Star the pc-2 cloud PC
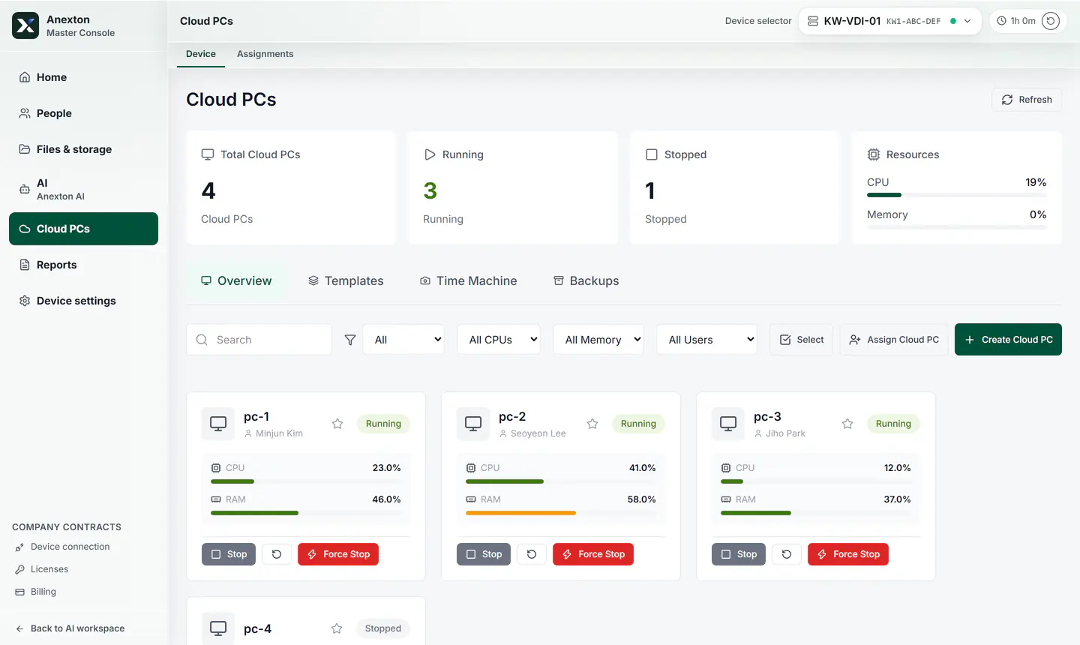Viewport: 1080px width, 645px height. (x=592, y=424)
